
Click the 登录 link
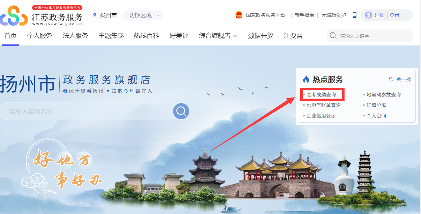394,15
